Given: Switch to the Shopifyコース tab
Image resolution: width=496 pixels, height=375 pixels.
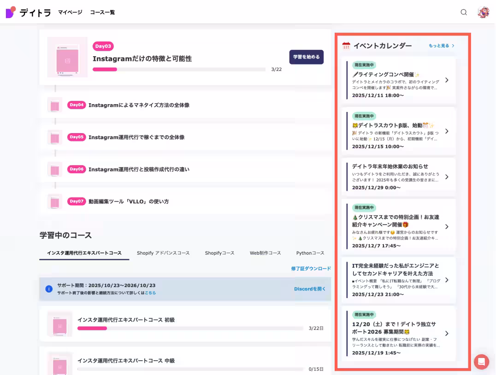Looking at the screenshot, I should coord(220,253).
